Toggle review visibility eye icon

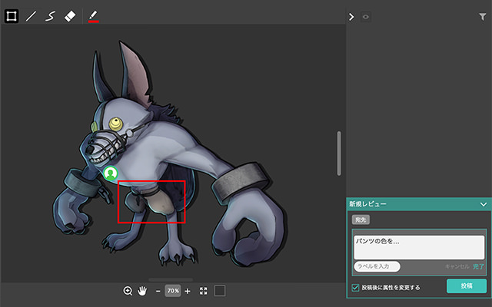click(366, 17)
